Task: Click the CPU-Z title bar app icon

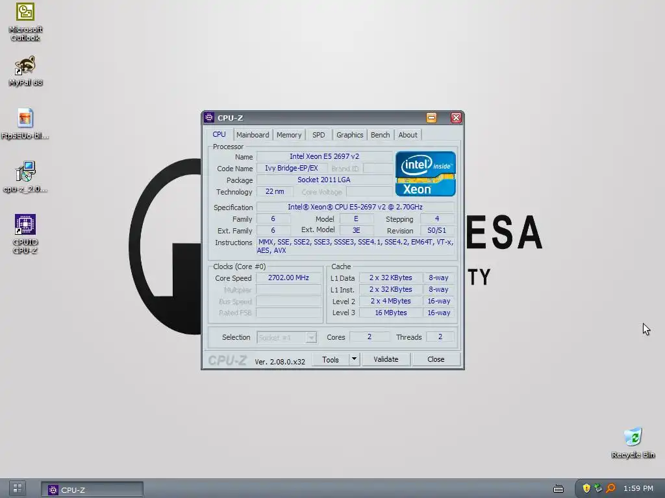Action: (209, 118)
